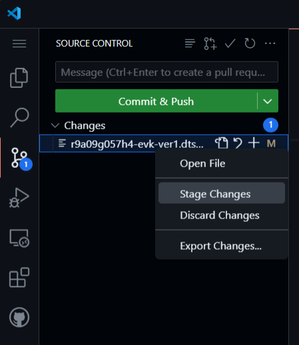The image size is (299, 345).
Task: Open the Extensions view icon
Action: coord(19,278)
